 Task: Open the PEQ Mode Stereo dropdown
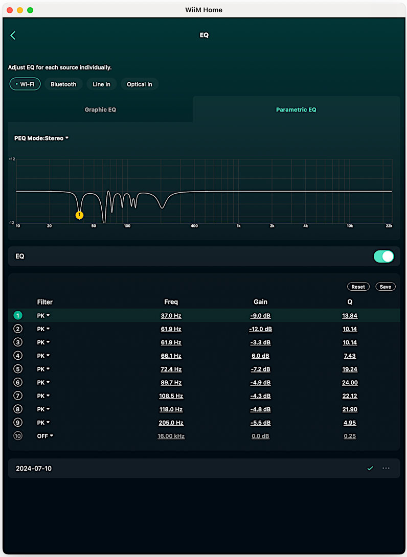pyautogui.click(x=41, y=138)
